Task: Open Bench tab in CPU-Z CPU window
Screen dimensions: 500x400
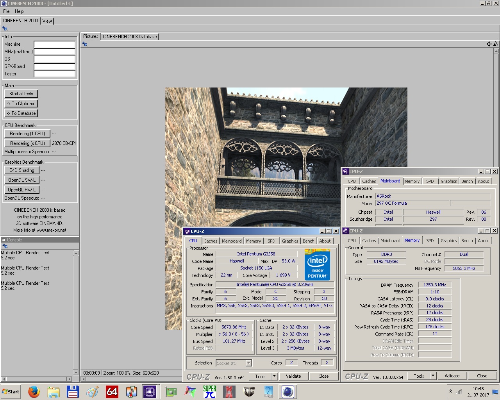Action: 308,241
